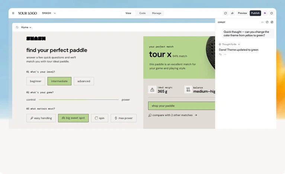Switch to the Code tab
This screenshot has height=174, width=285.
[x=142, y=13]
